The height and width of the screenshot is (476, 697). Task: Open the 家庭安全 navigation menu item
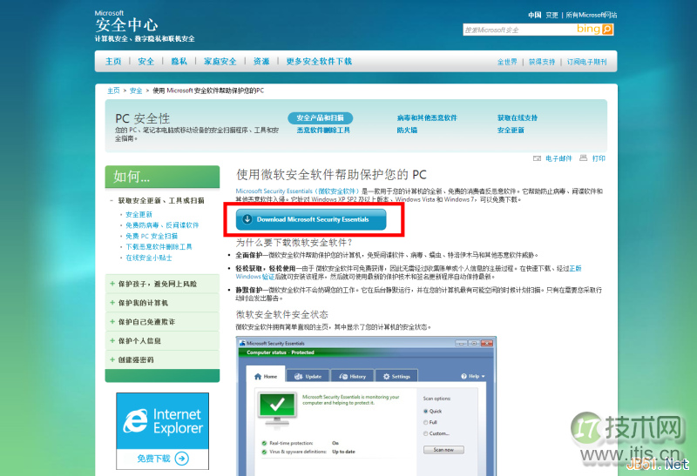tap(220, 62)
